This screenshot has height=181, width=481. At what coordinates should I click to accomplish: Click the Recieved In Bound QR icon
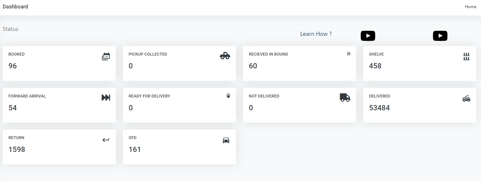[x=349, y=54]
